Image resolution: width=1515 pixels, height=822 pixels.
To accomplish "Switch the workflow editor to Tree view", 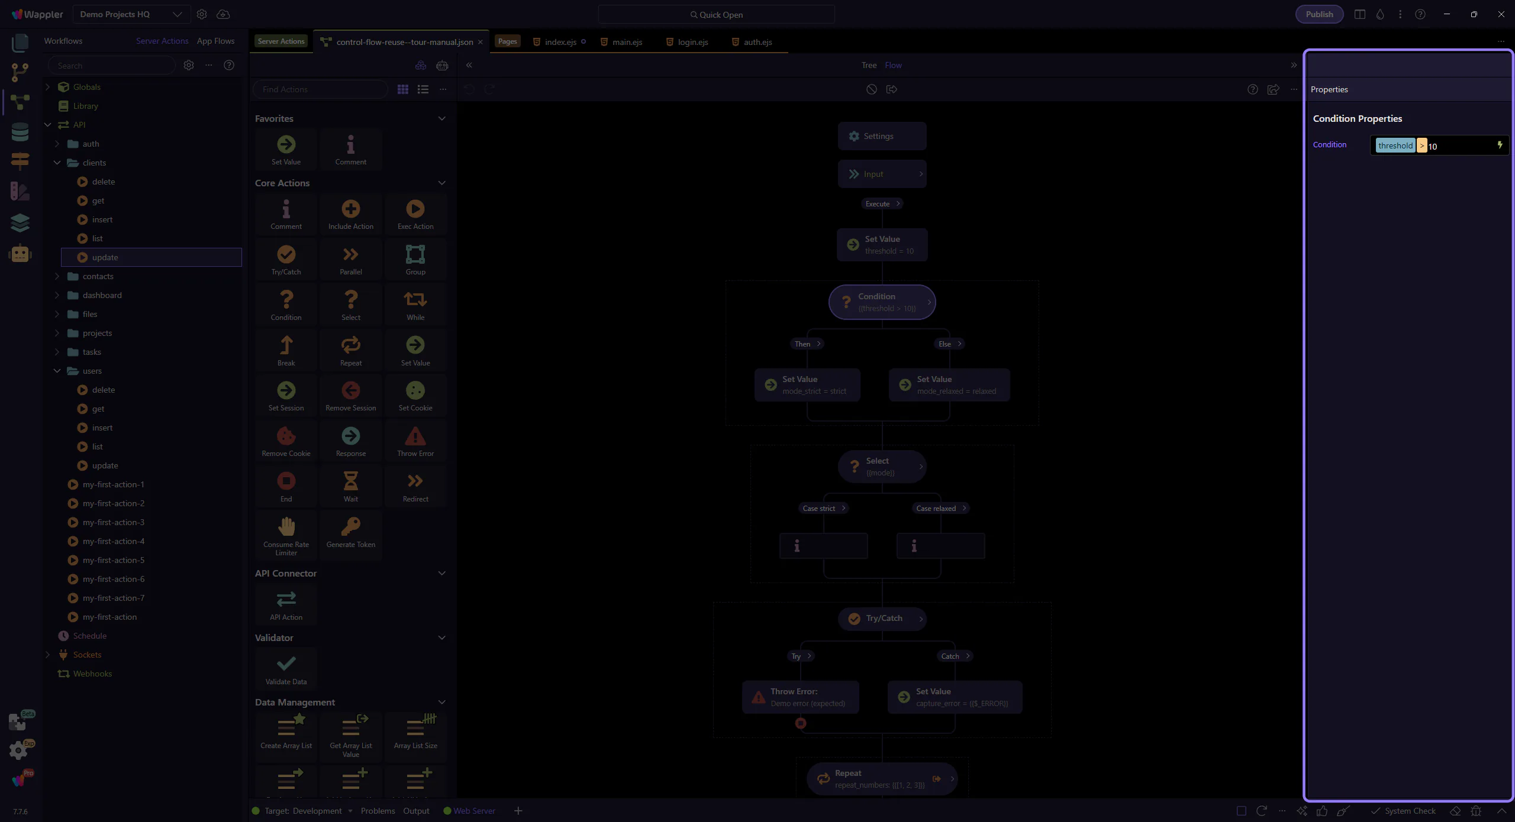I will [x=869, y=65].
